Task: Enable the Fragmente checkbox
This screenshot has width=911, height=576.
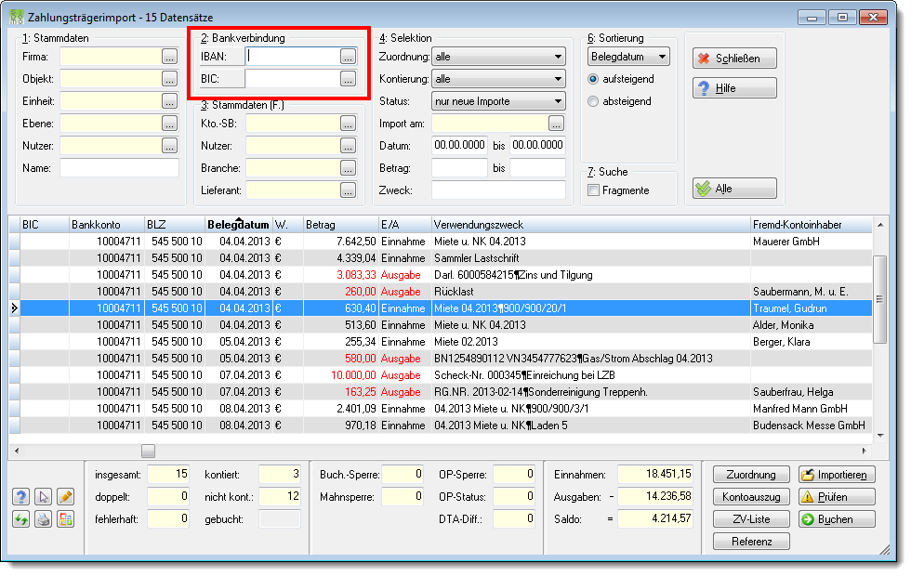Action: 594,190
